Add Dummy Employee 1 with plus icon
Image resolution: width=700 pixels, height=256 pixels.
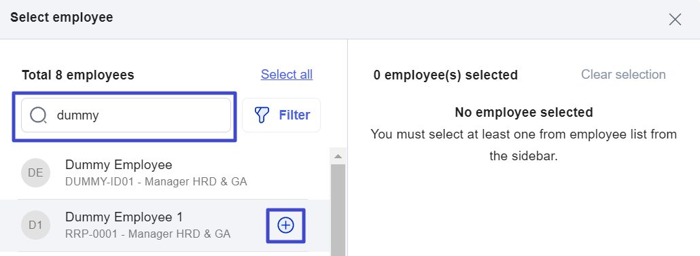[285, 225]
